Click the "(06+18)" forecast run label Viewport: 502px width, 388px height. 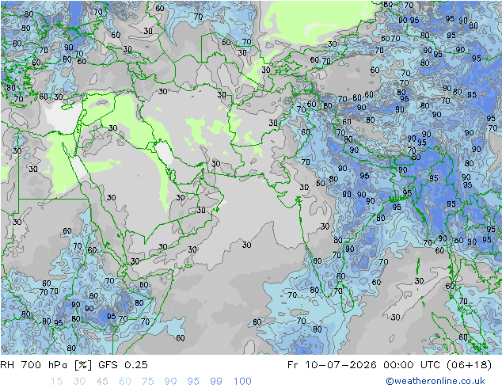pos(469,365)
